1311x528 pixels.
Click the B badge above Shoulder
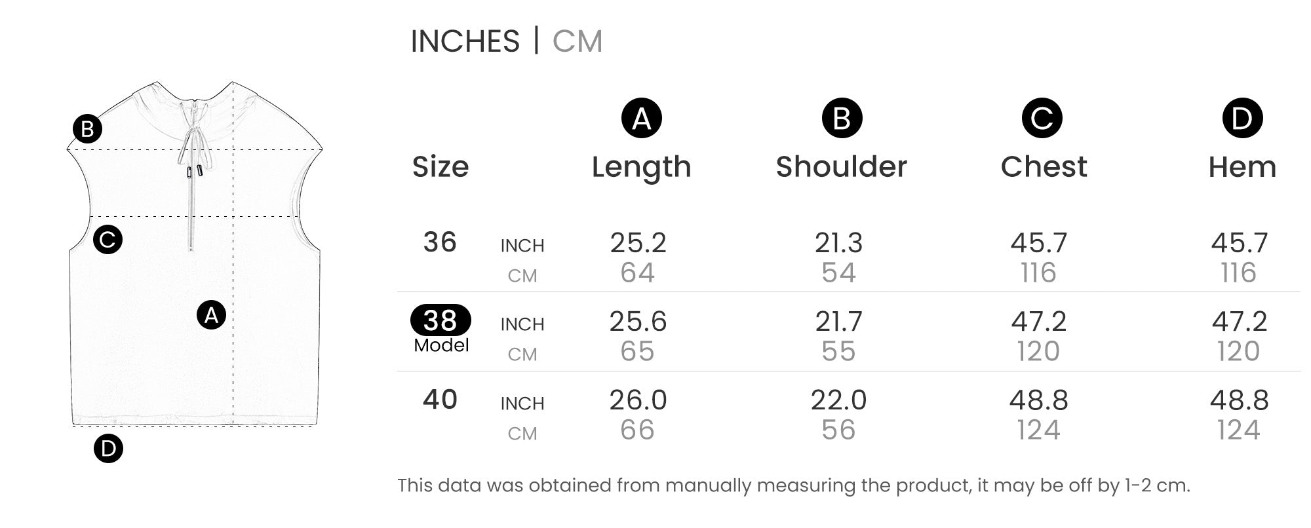point(842,118)
